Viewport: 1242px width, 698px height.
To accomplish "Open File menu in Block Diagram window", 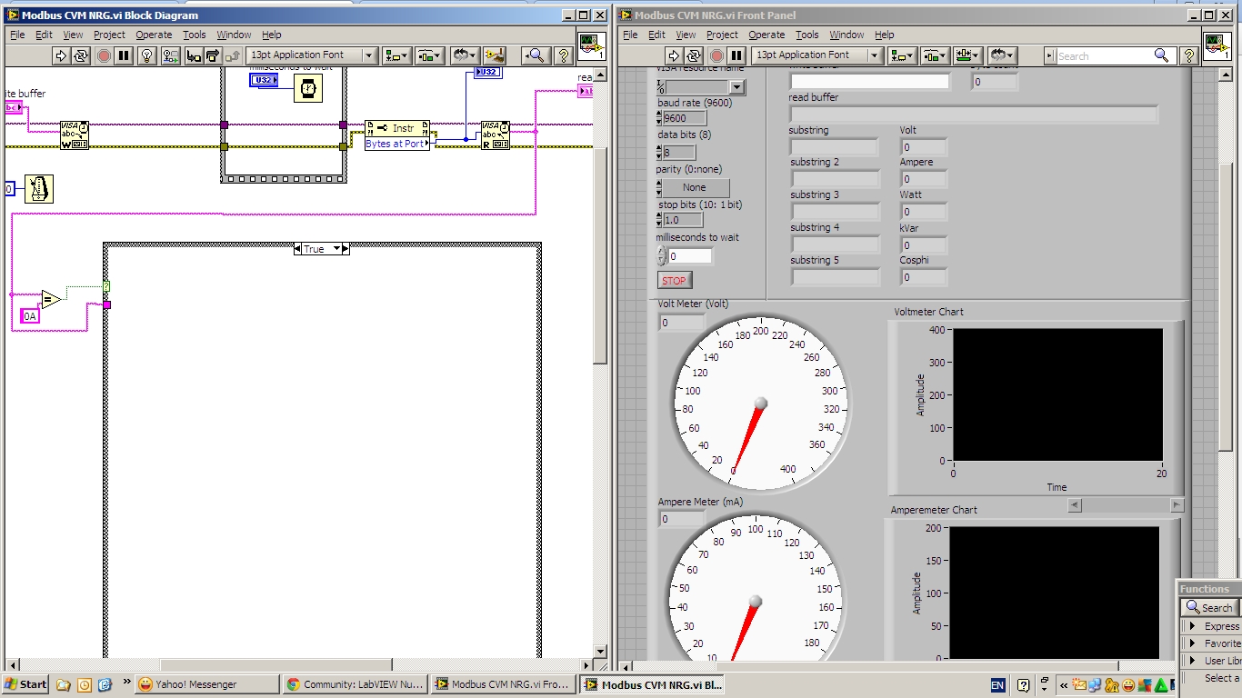I will pyautogui.click(x=17, y=35).
